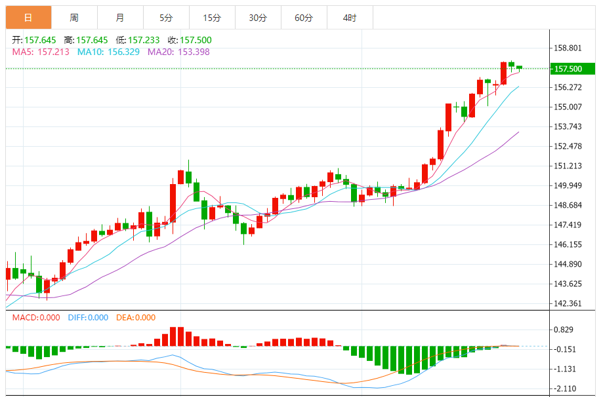Click the -0.151 MACD axis label

coord(565,349)
